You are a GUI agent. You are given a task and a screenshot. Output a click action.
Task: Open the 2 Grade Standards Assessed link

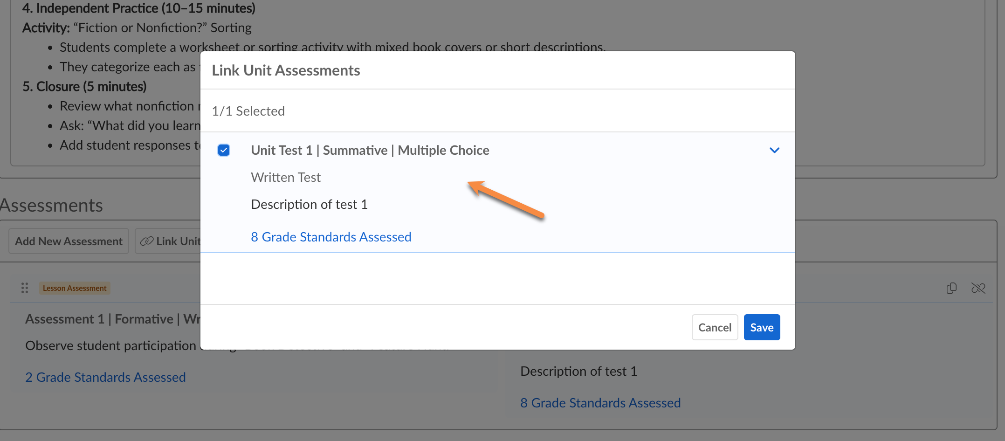tap(105, 377)
